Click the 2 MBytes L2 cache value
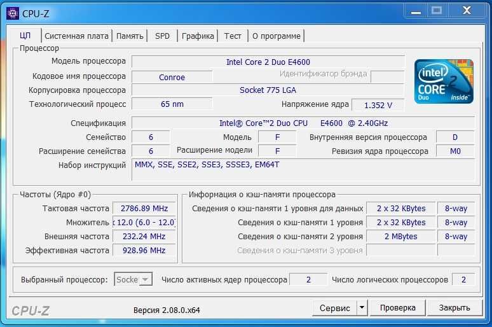The width and height of the screenshot is (492, 327). click(401, 236)
